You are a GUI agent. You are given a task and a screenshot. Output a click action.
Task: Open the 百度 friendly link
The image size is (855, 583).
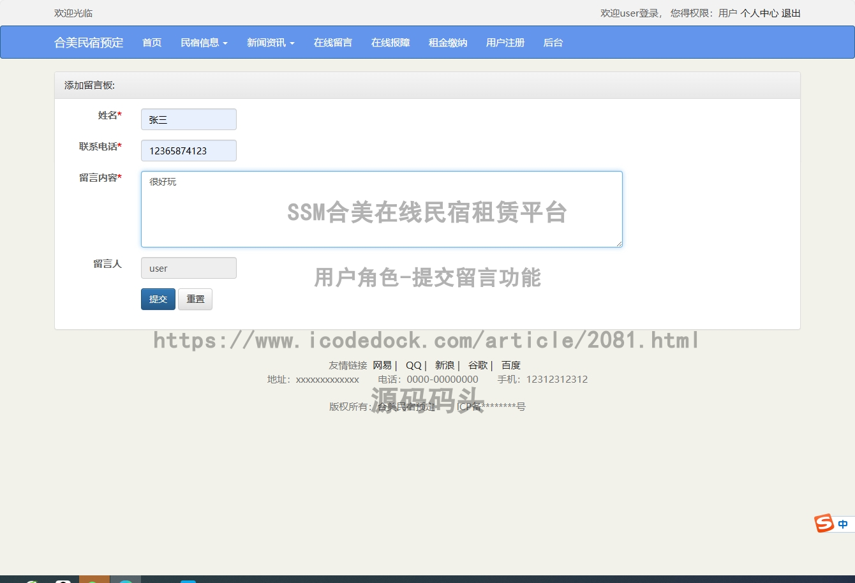(x=511, y=365)
